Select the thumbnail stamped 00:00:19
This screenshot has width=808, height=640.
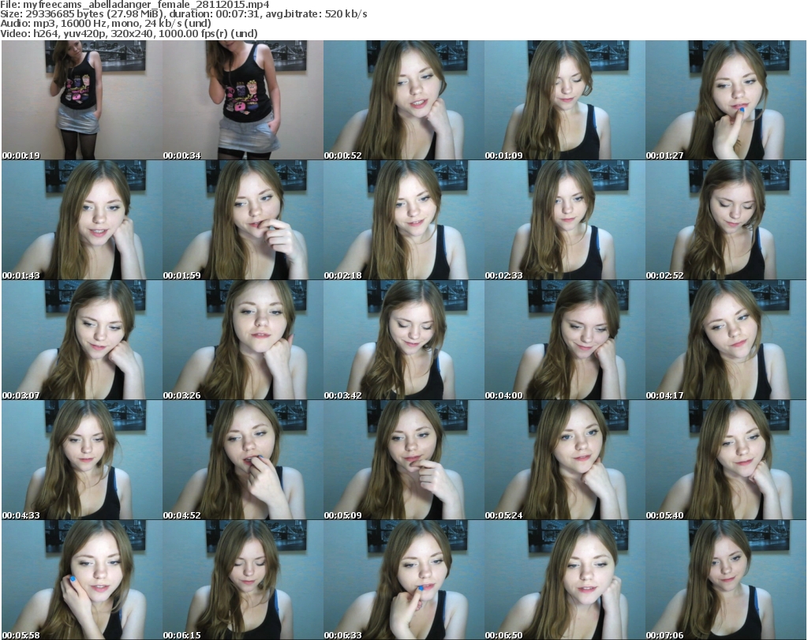tap(82, 100)
